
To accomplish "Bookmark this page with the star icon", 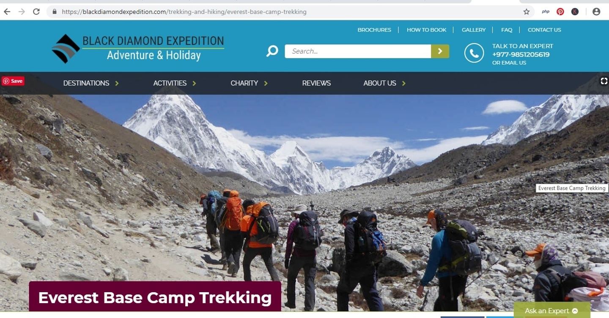I will click(x=527, y=12).
